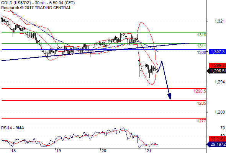Screen dimensions: 226x153
Task: Select the 1316 green resistance label
Action: point(201,35)
